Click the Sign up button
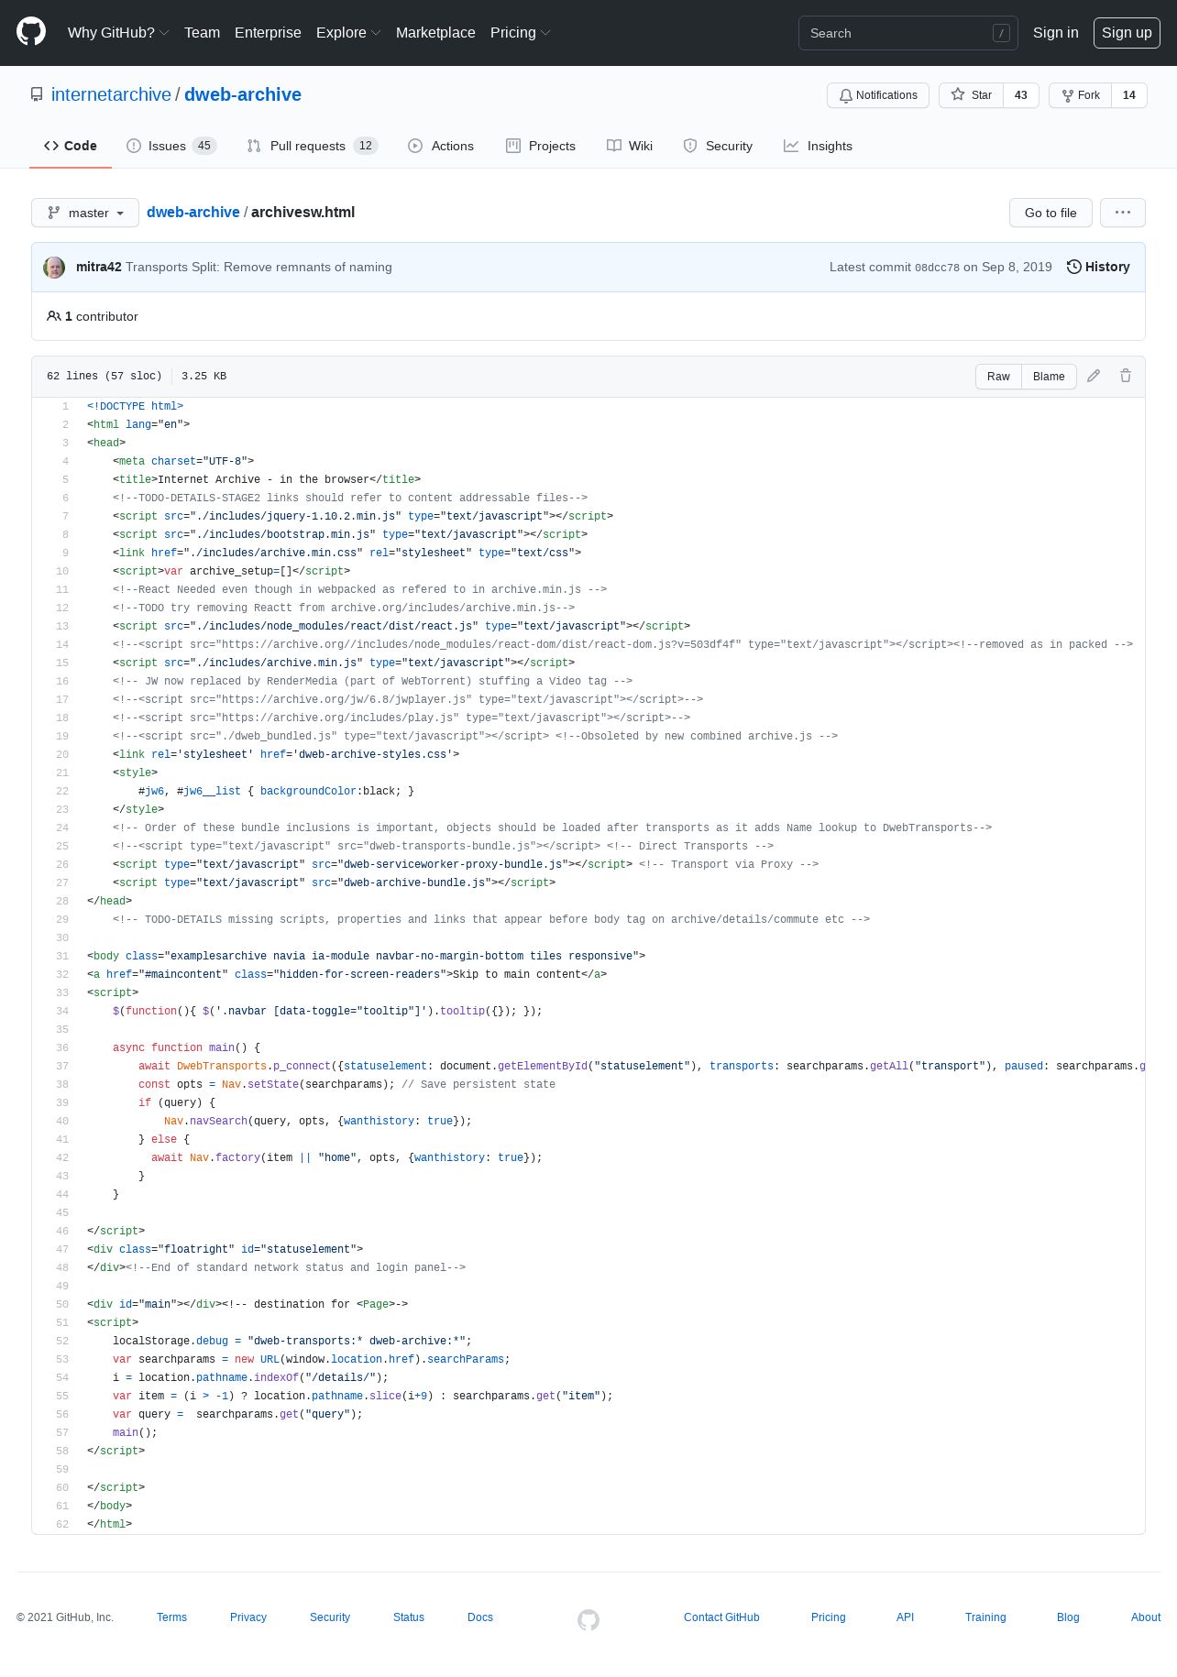This screenshot has height=1677, width=1177. 1127,32
